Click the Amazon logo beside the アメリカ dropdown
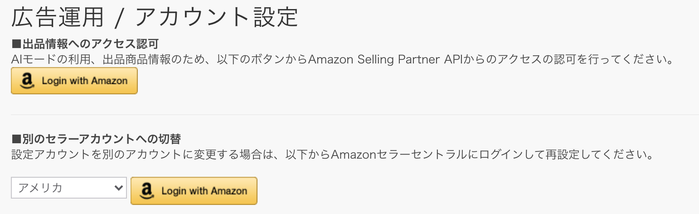The width and height of the screenshot is (699, 214). coord(147,191)
